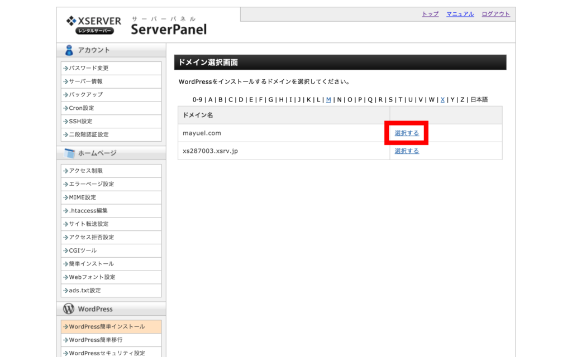Viewport: 572px width, 357px height.
Task: Click the xs287003.xsrv.jp domain name
Action: point(210,151)
